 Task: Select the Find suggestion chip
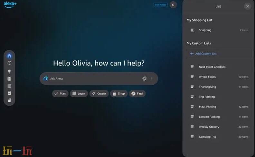point(137,93)
